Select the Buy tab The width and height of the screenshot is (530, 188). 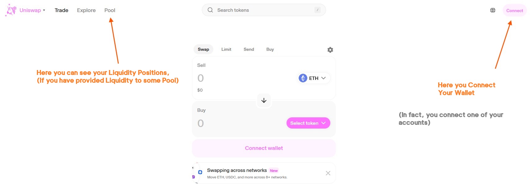270,49
